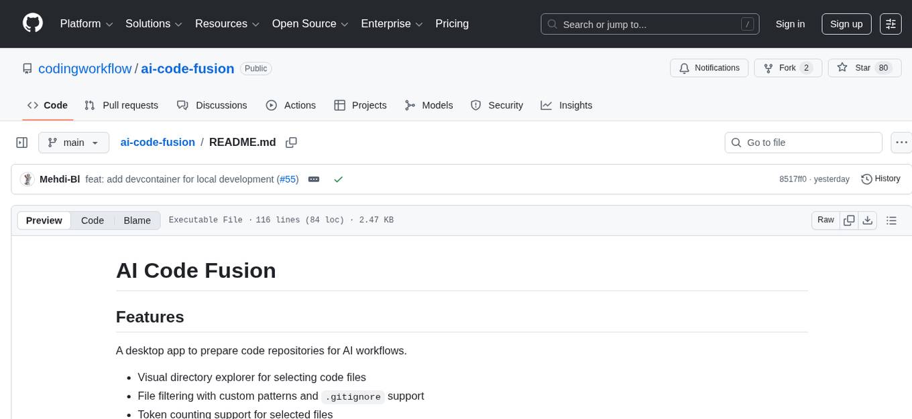Screen dimensions: 912x419
Task: Open the Resources menu
Action: [226, 23]
